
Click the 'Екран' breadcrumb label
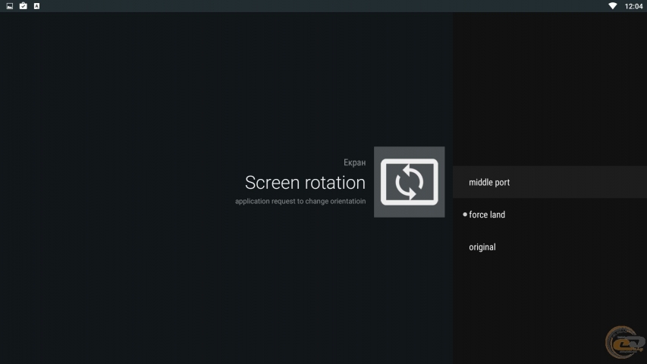pyautogui.click(x=354, y=162)
